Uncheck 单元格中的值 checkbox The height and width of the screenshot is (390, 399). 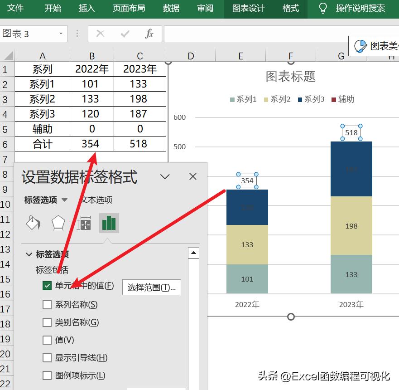[x=47, y=286]
